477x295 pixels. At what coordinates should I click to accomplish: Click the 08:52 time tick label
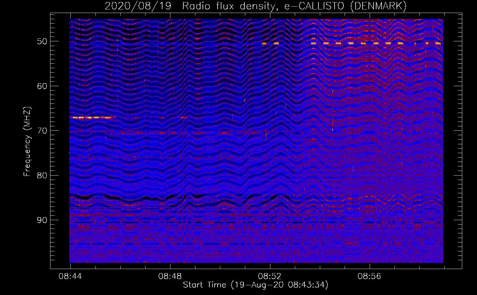pyautogui.click(x=270, y=276)
